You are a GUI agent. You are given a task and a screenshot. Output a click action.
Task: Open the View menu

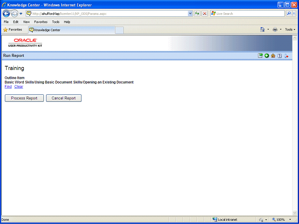26,22
